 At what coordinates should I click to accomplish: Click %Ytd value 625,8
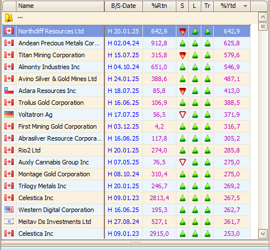[x=231, y=43]
